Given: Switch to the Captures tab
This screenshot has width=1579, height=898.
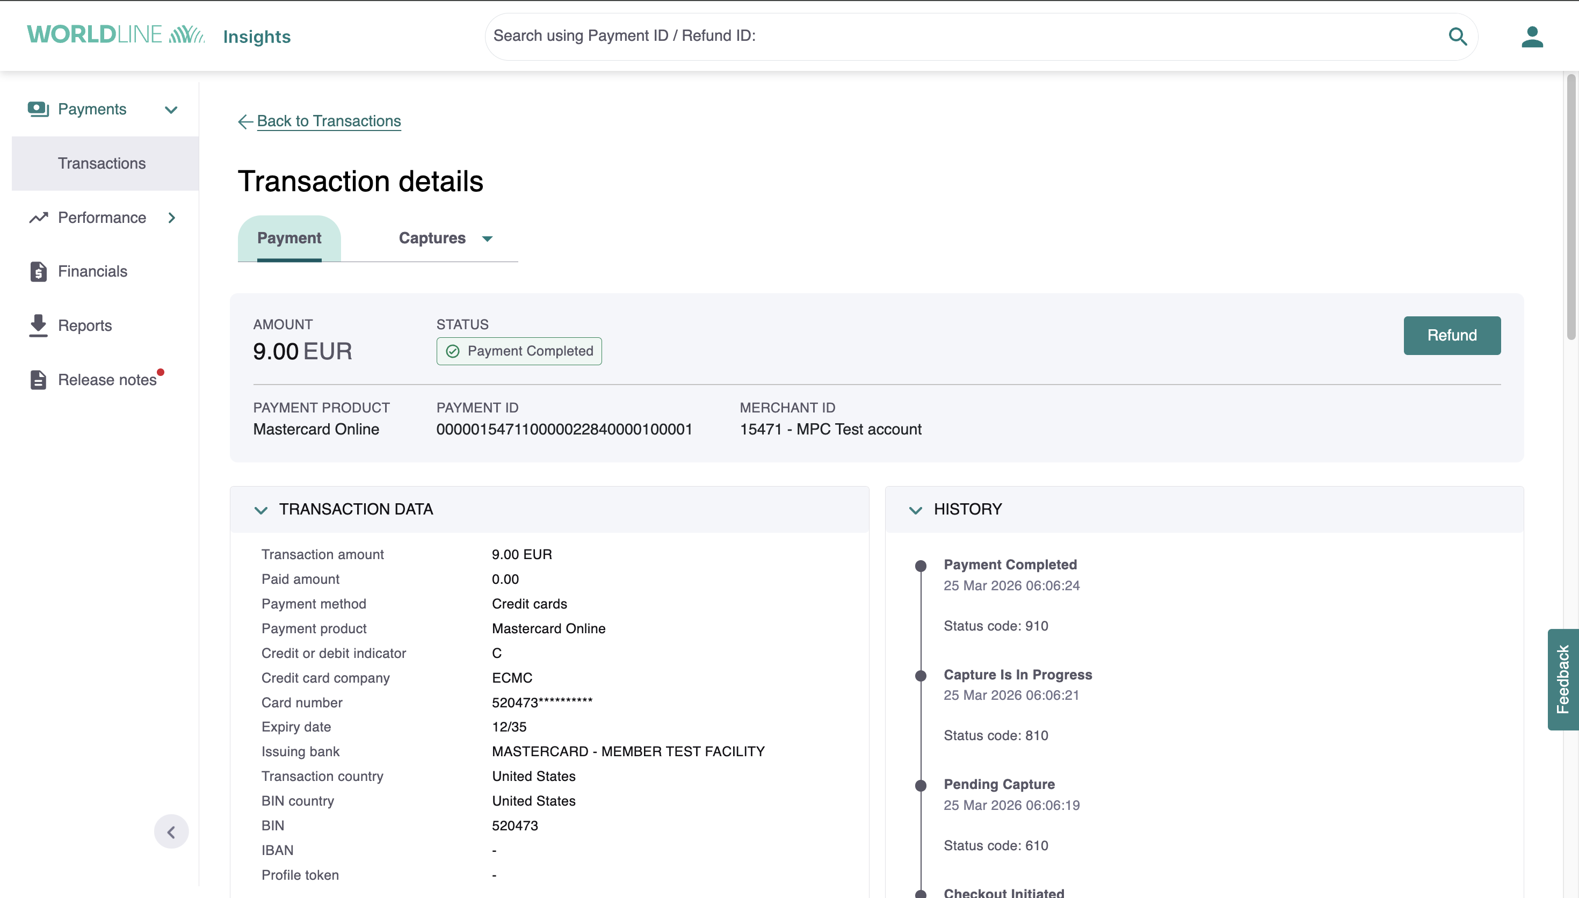Looking at the screenshot, I should pos(432,238).
